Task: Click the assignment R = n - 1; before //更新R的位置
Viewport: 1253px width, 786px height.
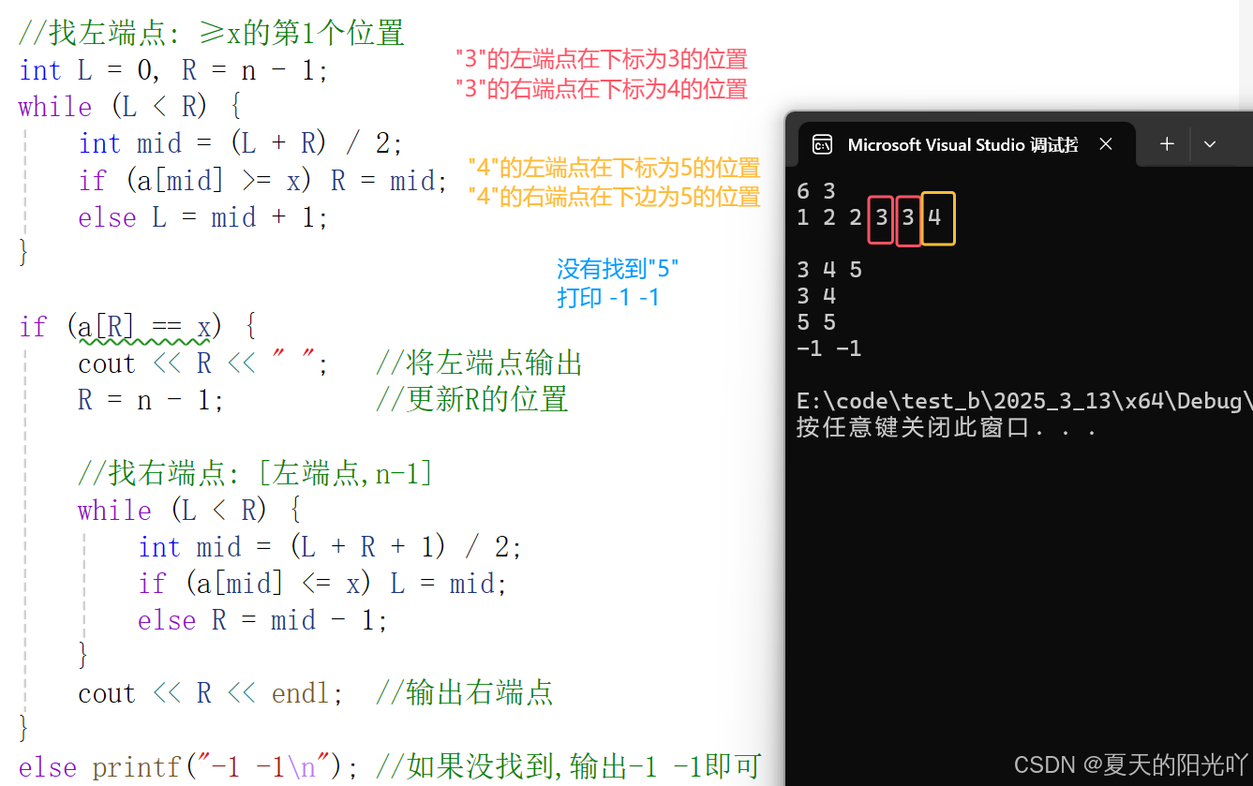Action: click(151, 400)
